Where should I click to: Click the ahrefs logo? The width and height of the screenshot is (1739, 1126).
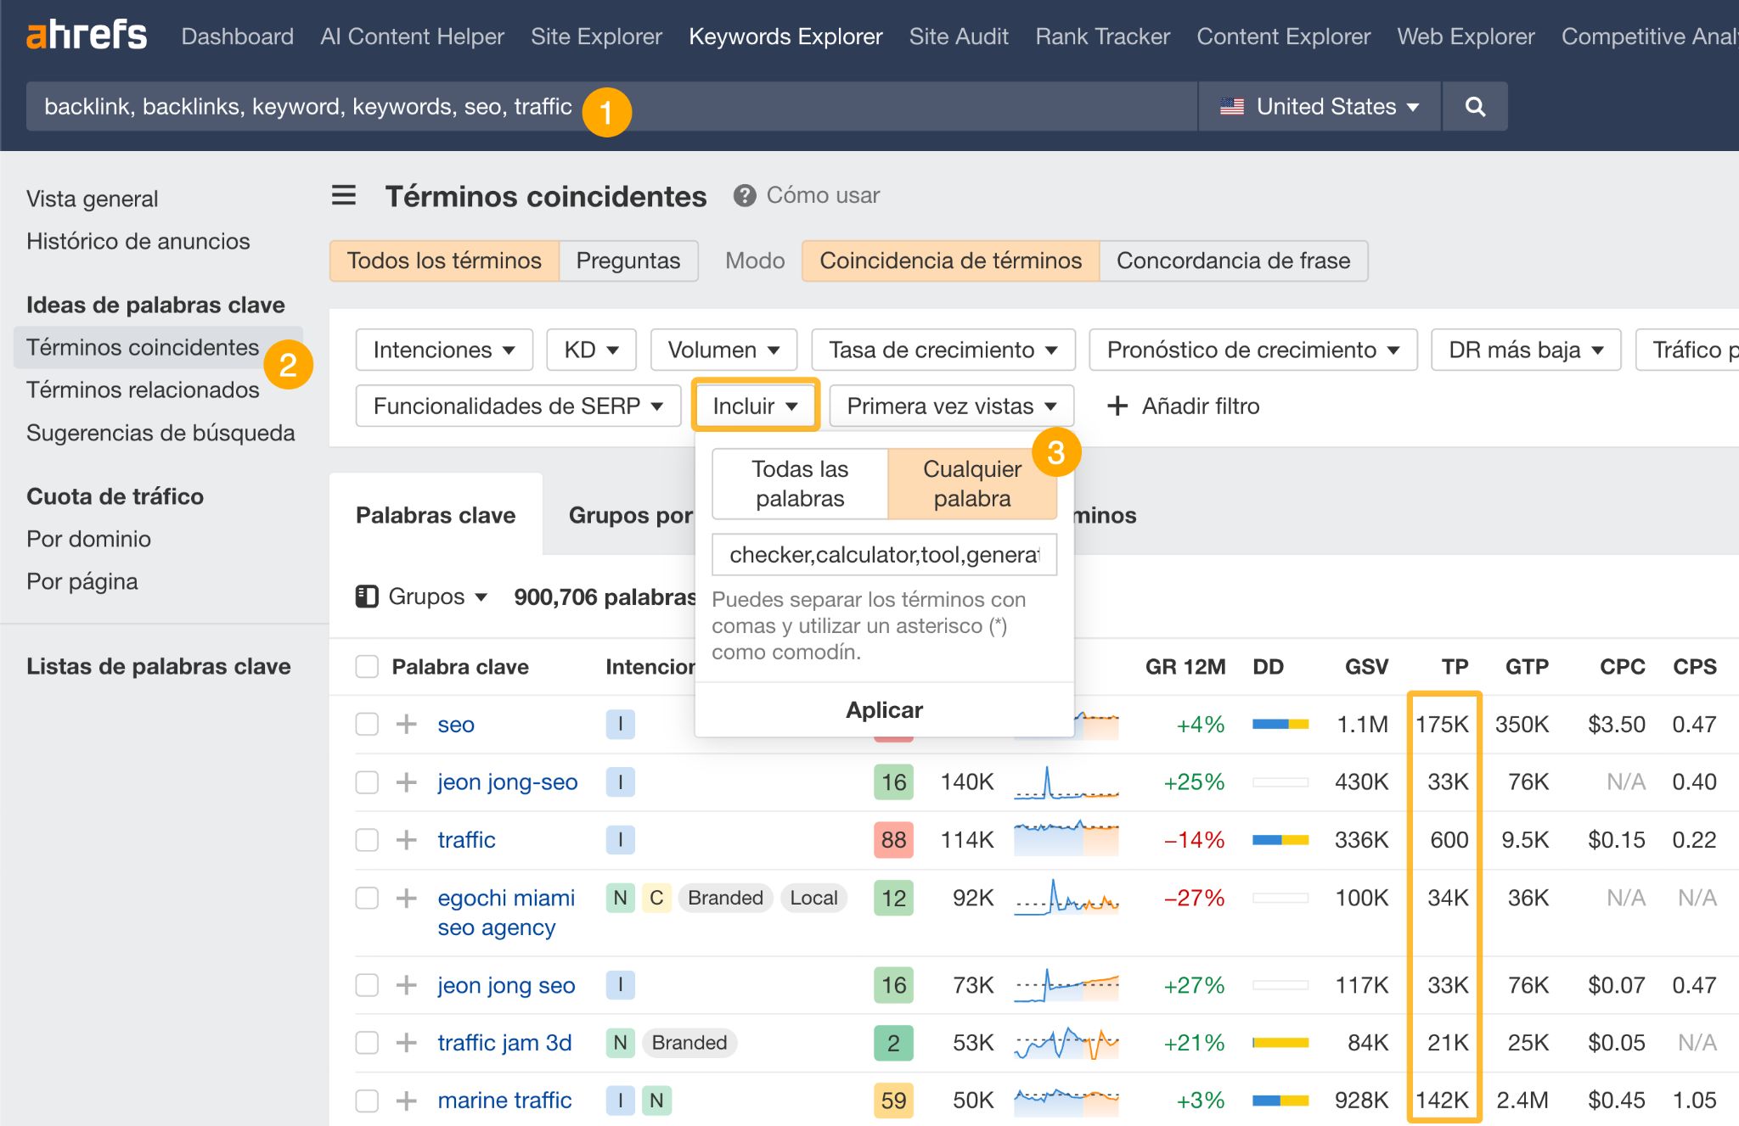tap(86, 36)
